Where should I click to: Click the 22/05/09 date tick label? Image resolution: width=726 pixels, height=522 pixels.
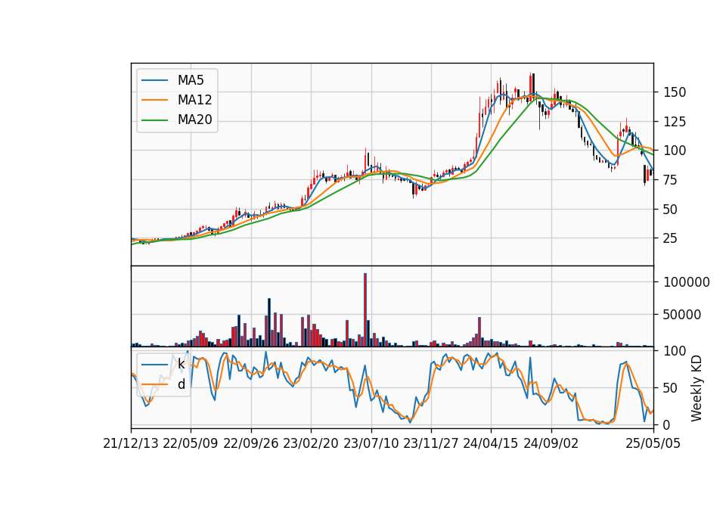coord(191,443)
